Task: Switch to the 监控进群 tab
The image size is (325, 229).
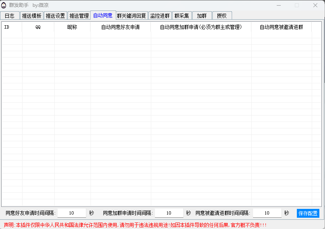Action: (x=160, y=16)
